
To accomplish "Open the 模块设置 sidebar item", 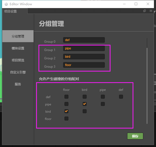I will click(18, 48).
